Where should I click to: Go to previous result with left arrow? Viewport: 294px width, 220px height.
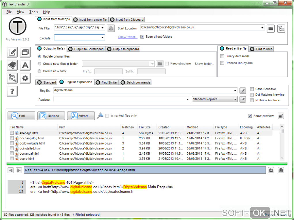pos(11,170)
